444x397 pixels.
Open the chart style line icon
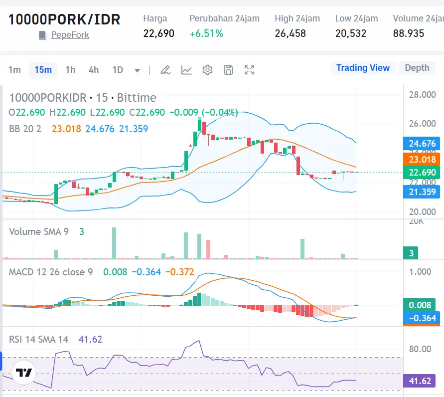pyautogui.click(x=186, y=70)
